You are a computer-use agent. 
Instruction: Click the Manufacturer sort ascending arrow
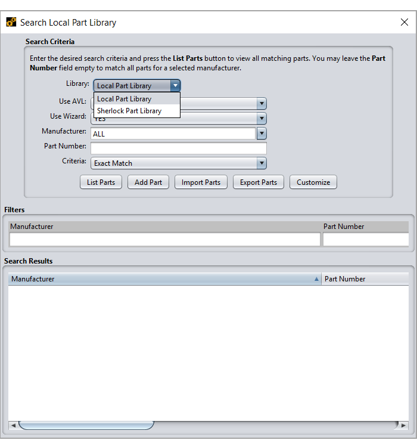(316, 279)
